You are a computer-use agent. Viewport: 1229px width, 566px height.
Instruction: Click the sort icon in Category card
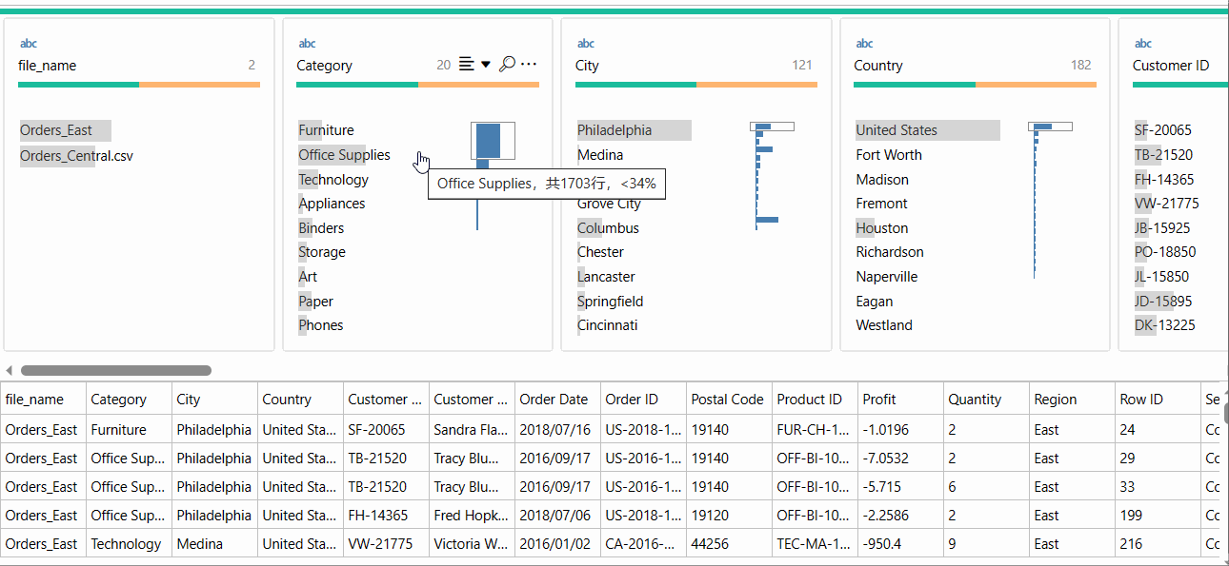(466, 64)
